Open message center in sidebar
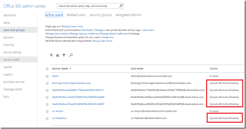This screenshot has width=246, height=129. point(13,89)
